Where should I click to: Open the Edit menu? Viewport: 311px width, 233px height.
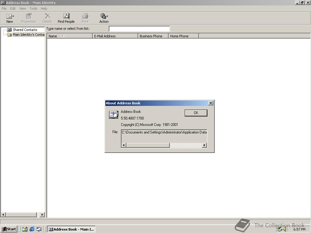pos(13,8)
